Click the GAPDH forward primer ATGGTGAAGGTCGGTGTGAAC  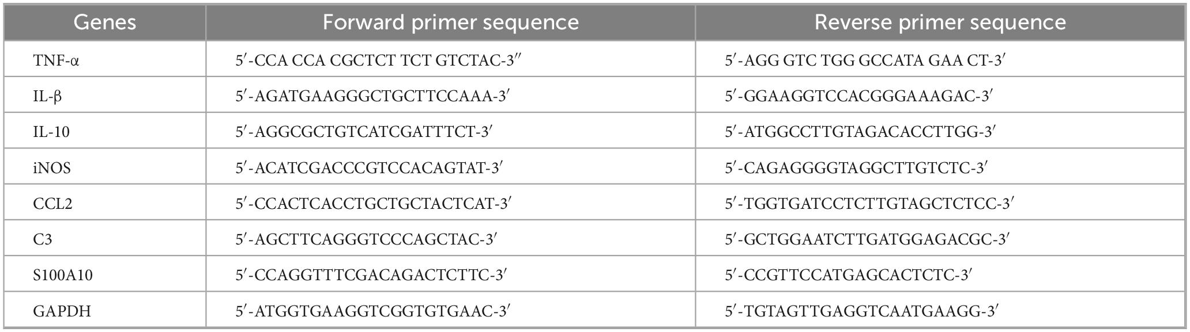click(x=372, y=311)
